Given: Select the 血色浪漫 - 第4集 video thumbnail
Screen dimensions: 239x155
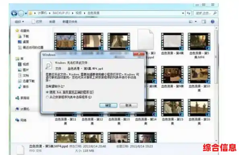Looking at the screenshot, I should pos(172,41).
